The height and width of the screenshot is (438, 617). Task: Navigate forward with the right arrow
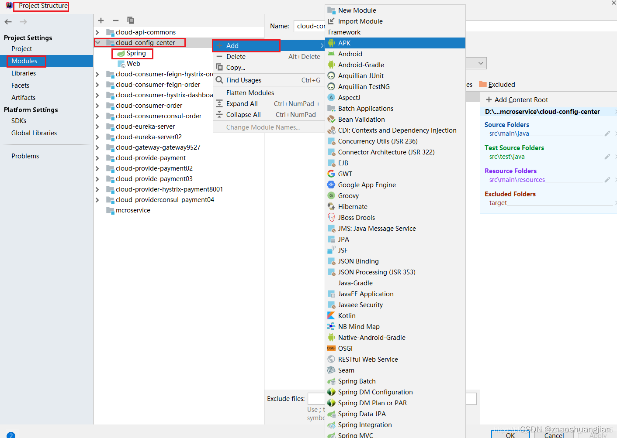point(24,22)
